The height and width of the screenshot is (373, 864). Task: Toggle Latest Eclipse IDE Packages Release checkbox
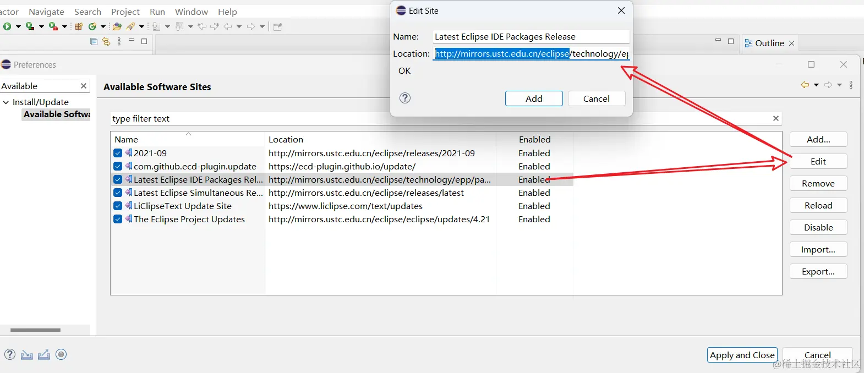click(118, 179)
